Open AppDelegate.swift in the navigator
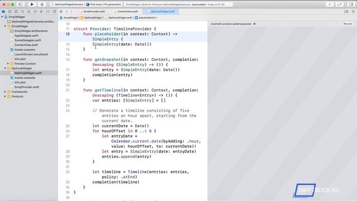 tap(25, 36)
